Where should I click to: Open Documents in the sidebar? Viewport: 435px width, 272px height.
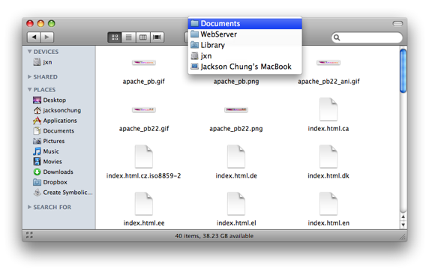click(53, 131)
